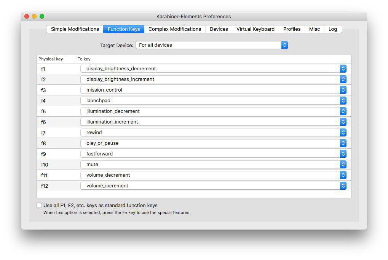Switch to Simple Modifications tab
Screen dimensions: 388x260
pyautogui.click(x=75, y=29)
